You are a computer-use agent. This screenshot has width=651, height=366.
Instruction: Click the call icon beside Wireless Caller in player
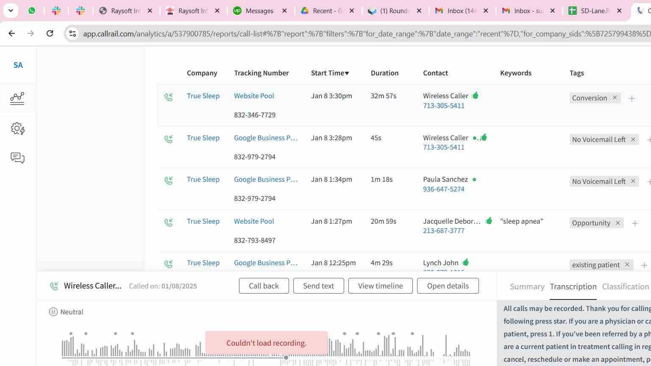[54, 286]
